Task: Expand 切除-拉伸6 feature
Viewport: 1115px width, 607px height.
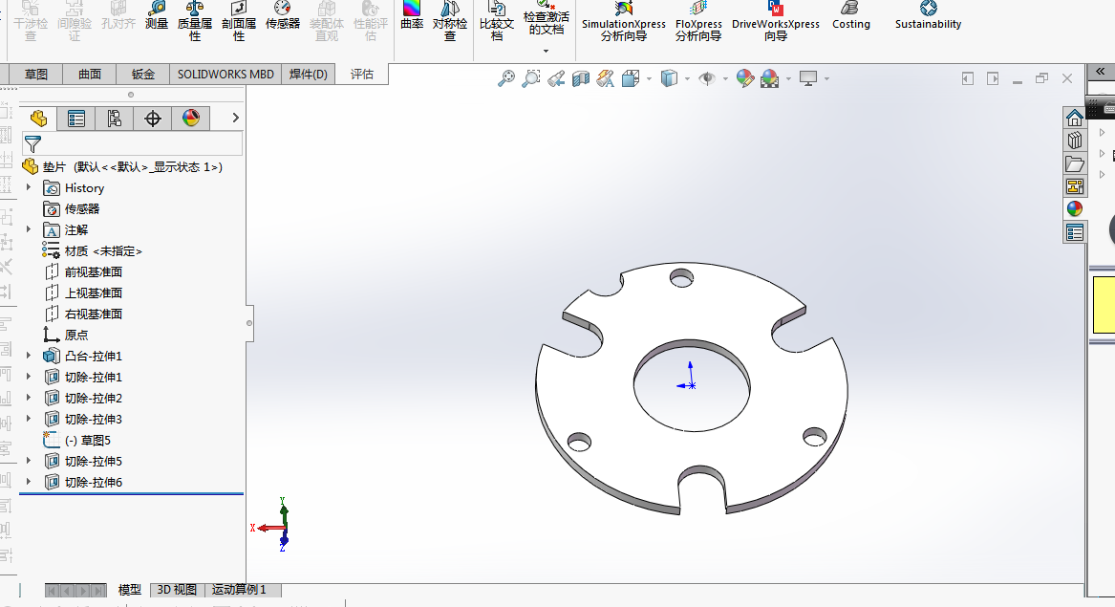Action: coord(29,482)
